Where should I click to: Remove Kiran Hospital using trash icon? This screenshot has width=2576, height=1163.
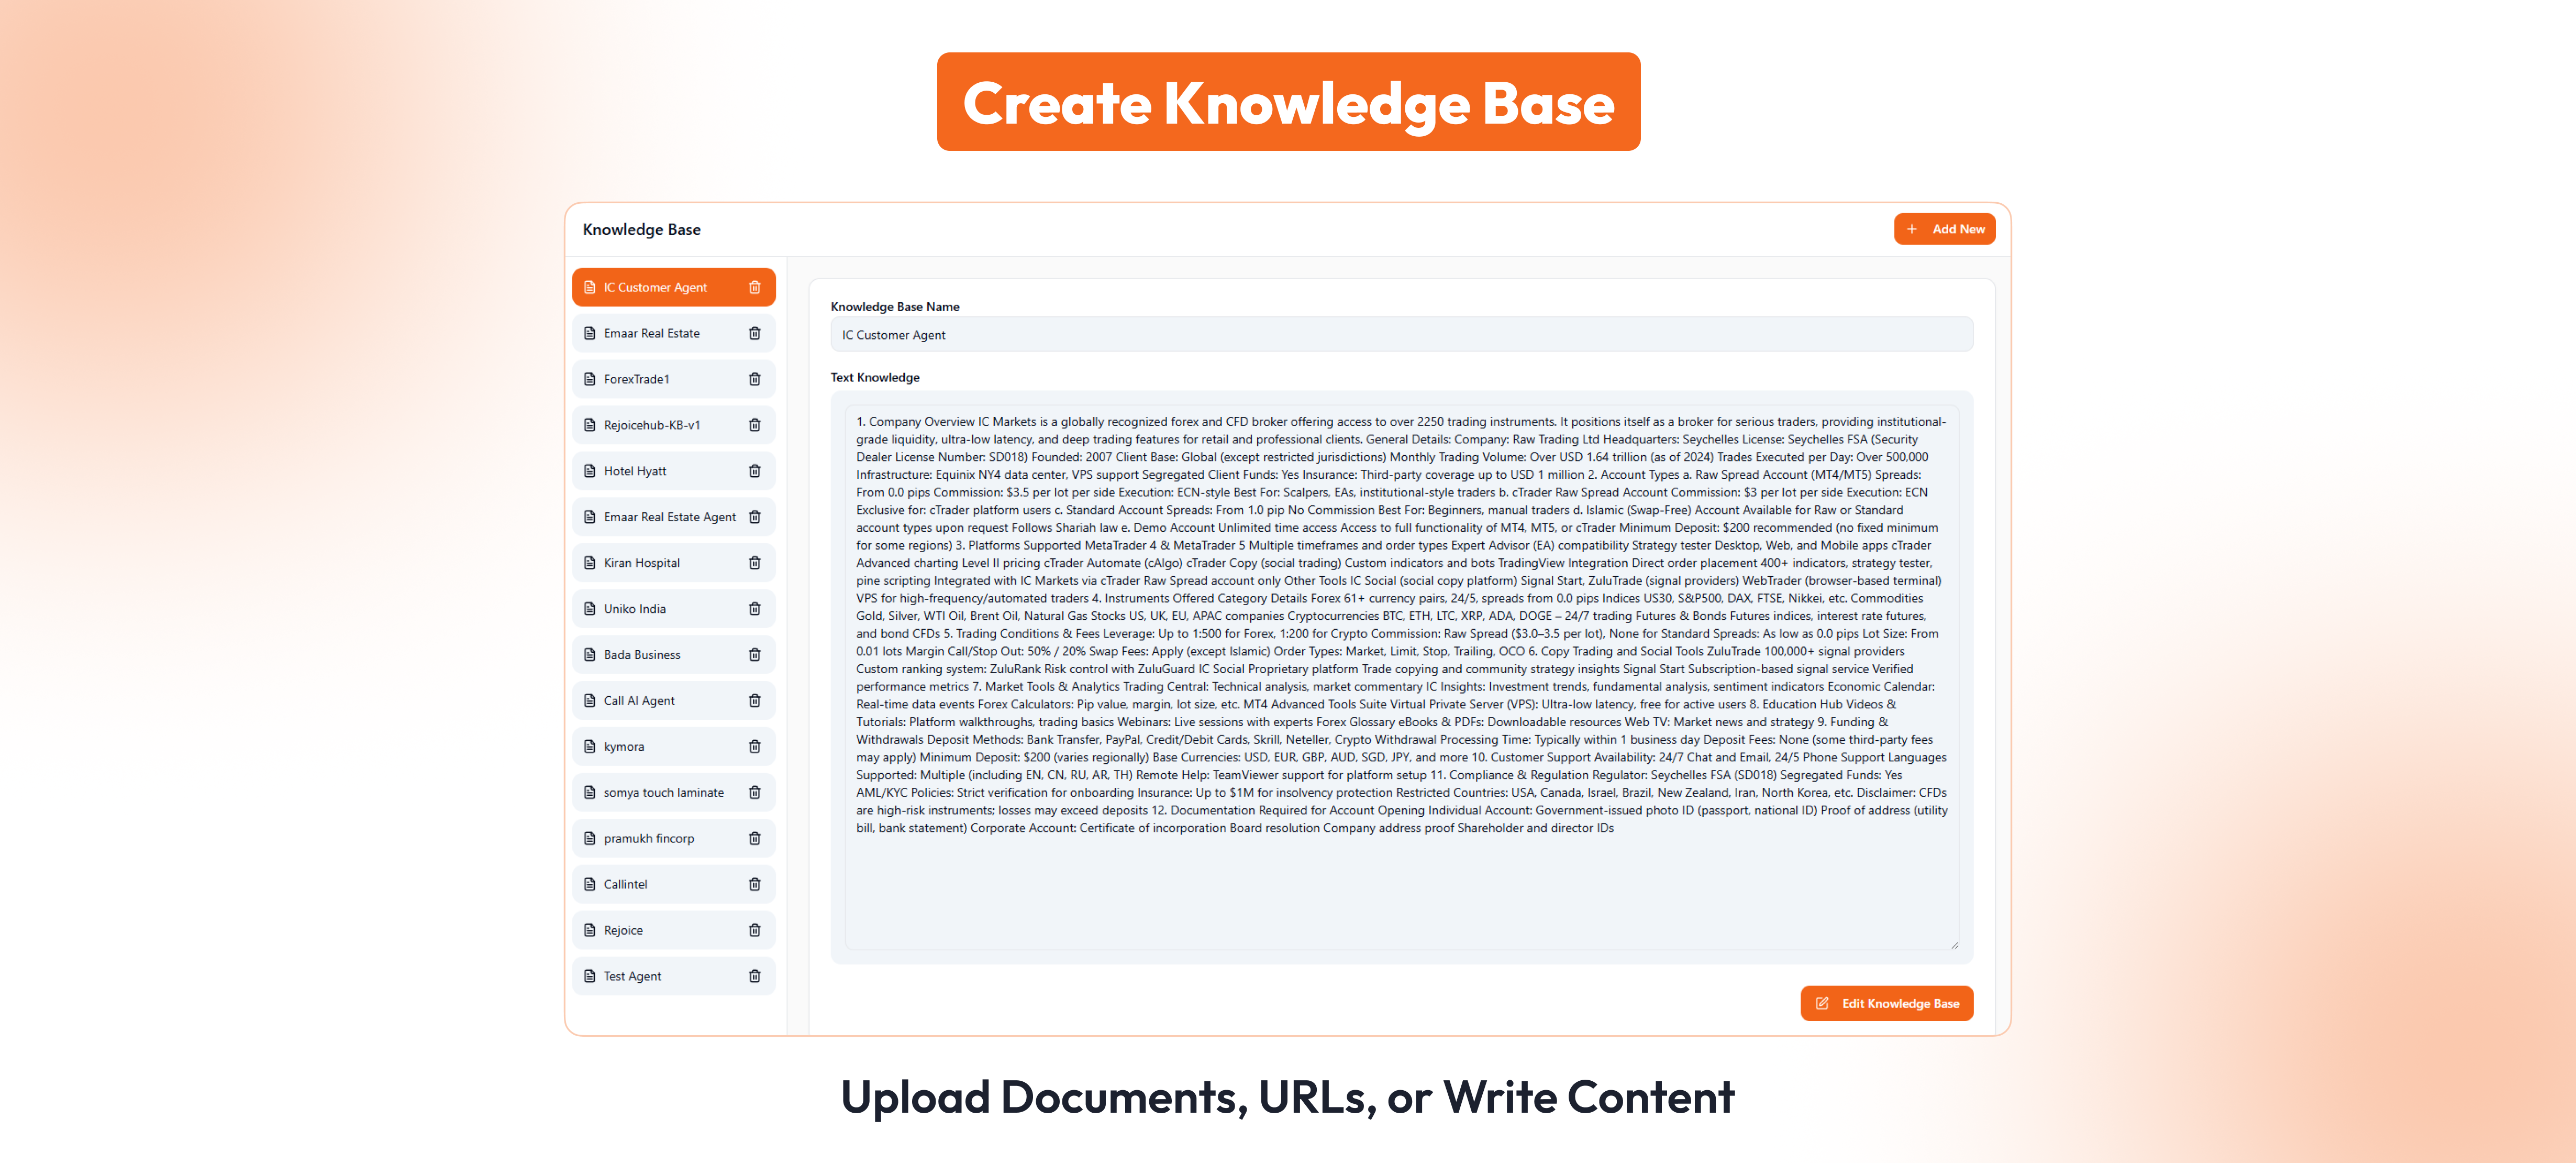754,564
